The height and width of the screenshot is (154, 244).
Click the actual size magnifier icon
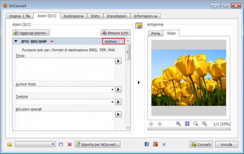click(x=196, y=123)
